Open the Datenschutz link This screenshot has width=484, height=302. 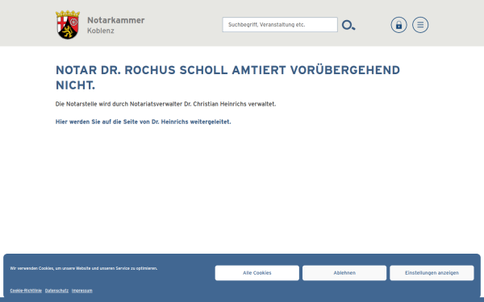(x=56, y=291)
